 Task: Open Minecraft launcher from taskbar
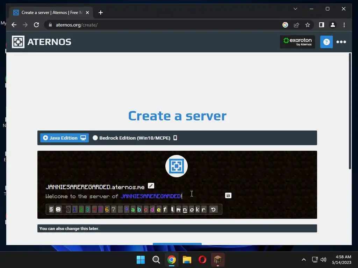pos(217,260)
